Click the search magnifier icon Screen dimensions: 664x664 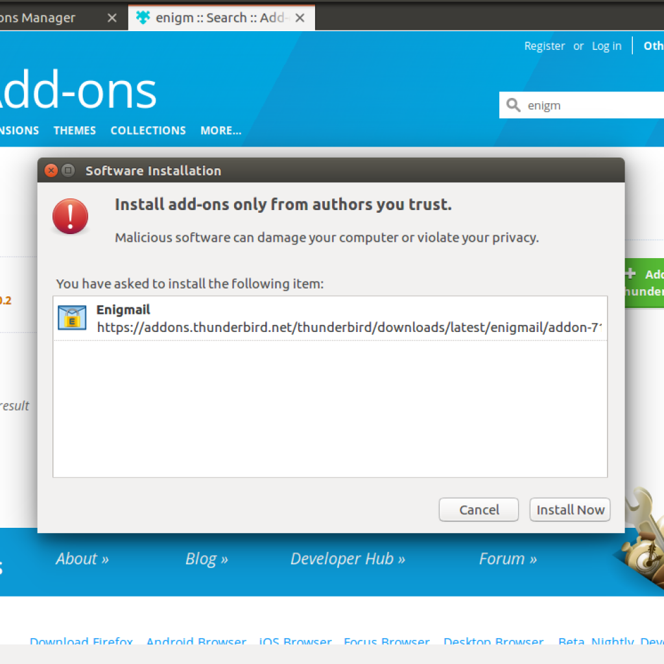pyautogui.click(x=514, y=104)
